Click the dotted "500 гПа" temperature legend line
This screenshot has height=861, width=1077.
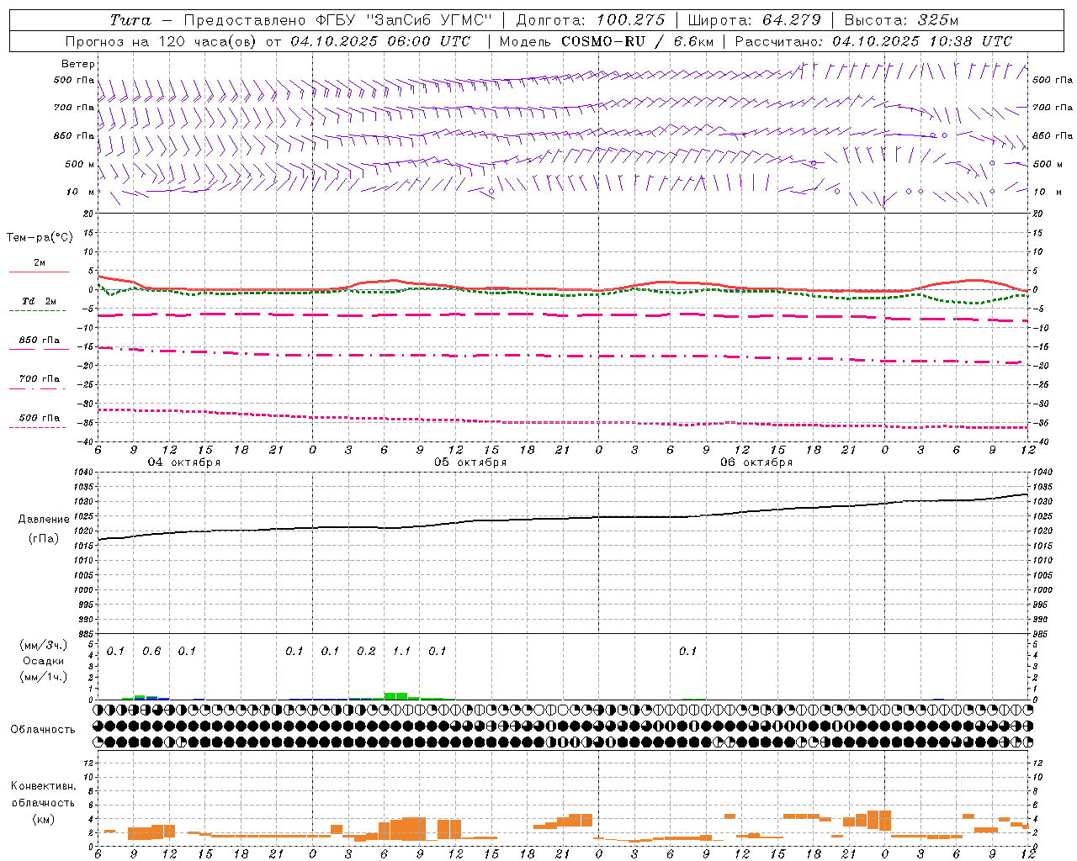[37, 427]
